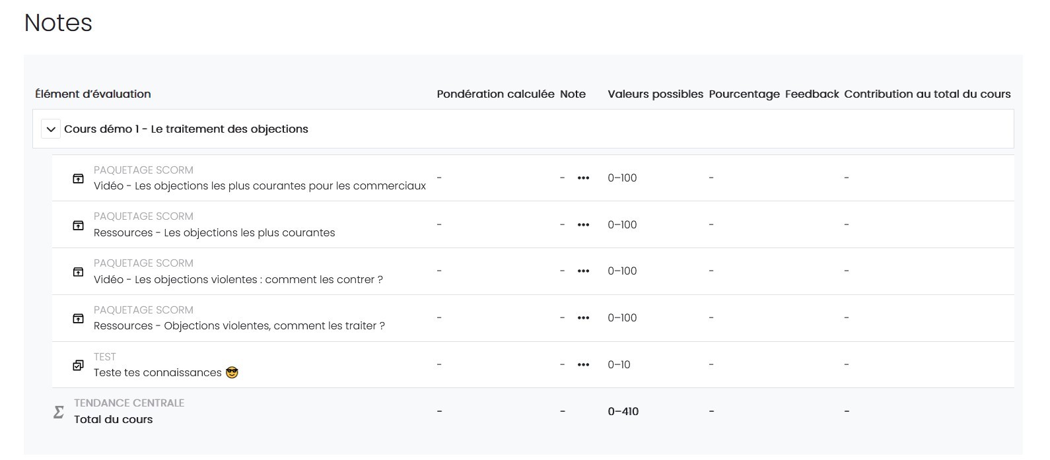The width and height of the screenshot is (1050, 460).
Task: Open actions menu for Ressources Objections violentes row
Action: tap(583, 318)
